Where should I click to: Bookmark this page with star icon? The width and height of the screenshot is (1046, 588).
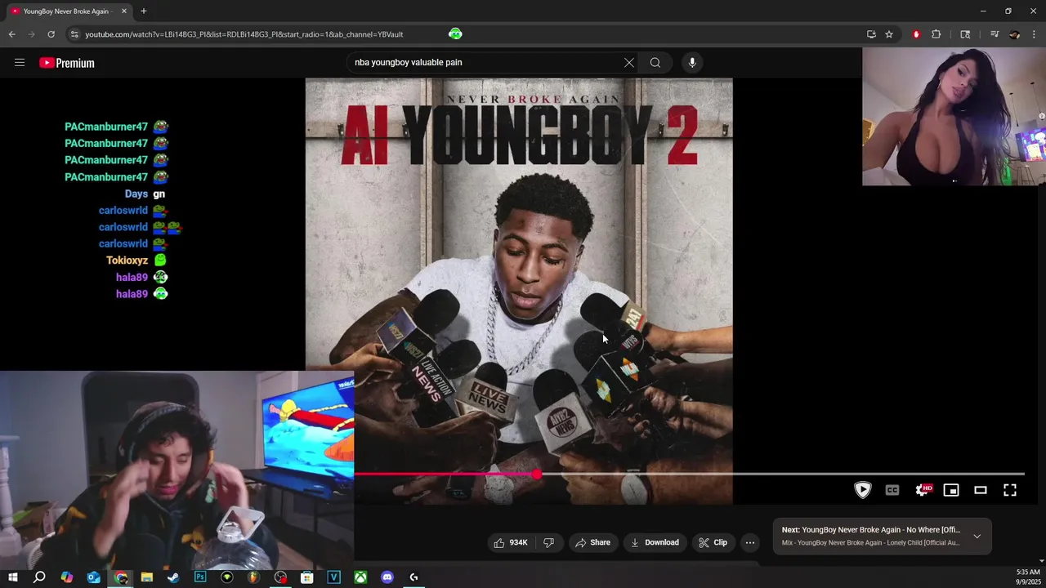point(889,34)
